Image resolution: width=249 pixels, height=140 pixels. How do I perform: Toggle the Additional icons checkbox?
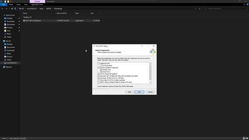[x=98, y=63]
